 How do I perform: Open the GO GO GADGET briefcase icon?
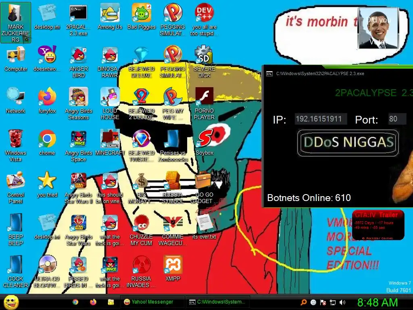click(x=204, y=188)
